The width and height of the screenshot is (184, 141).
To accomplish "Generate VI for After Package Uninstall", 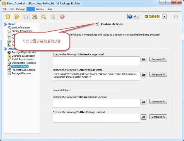I will tap(158, 117).
